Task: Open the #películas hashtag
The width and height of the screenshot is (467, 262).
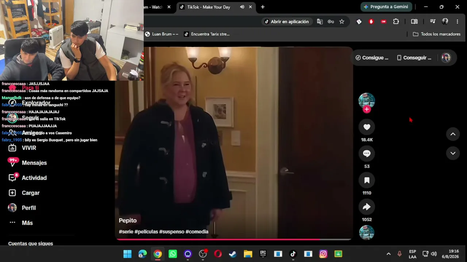Action: 146,232
